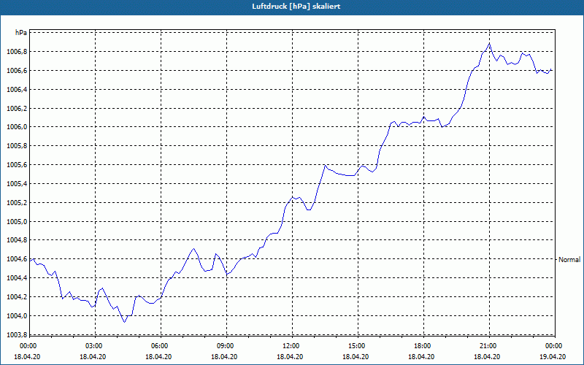Click the chart title 'Luftdruck [hPa] skaliert'
584x365 pixels.
[296, 7]
